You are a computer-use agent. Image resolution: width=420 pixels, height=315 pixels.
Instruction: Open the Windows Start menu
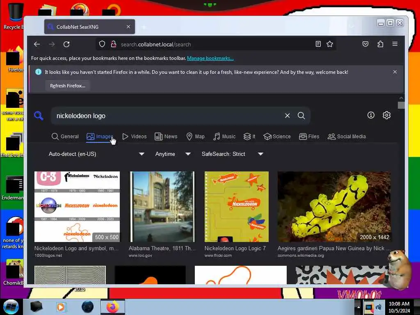(x=11, y=307)
